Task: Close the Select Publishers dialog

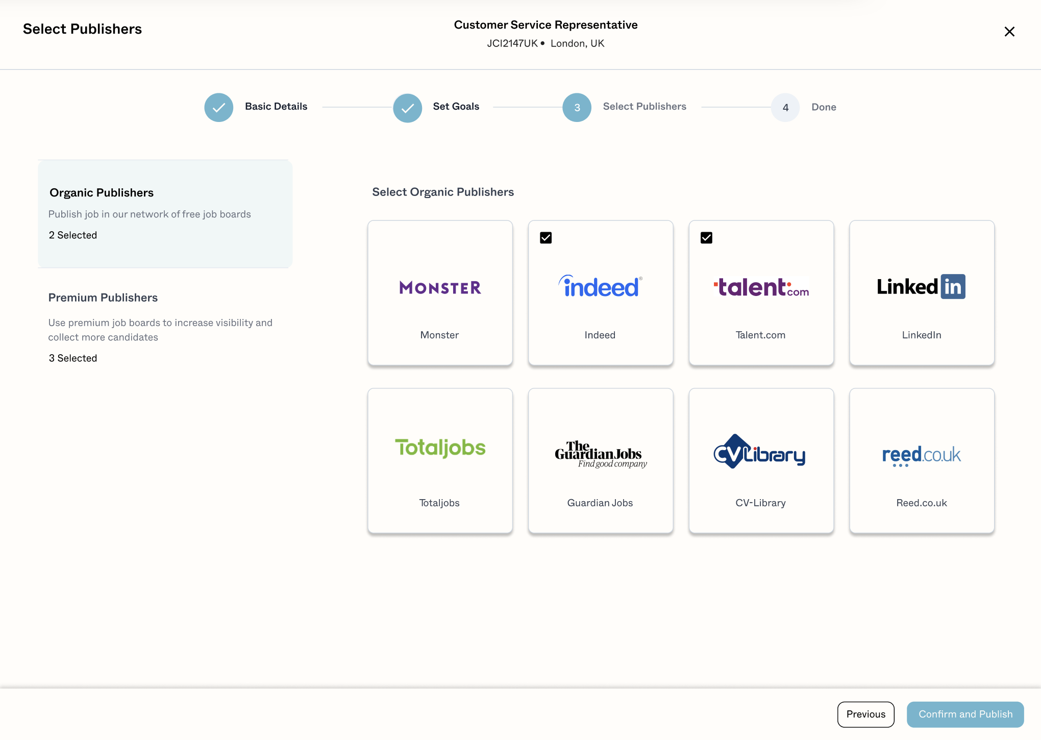Action: (x=1009, y=32)
